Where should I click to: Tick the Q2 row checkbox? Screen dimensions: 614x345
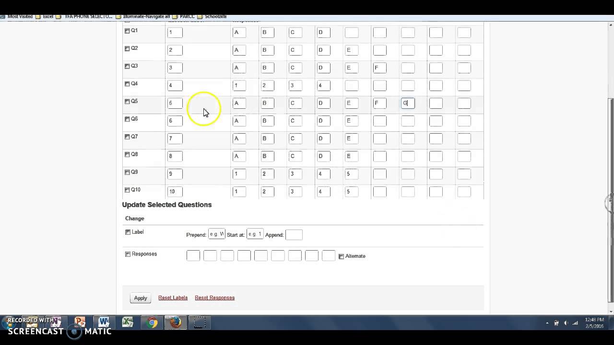(127, 48)
